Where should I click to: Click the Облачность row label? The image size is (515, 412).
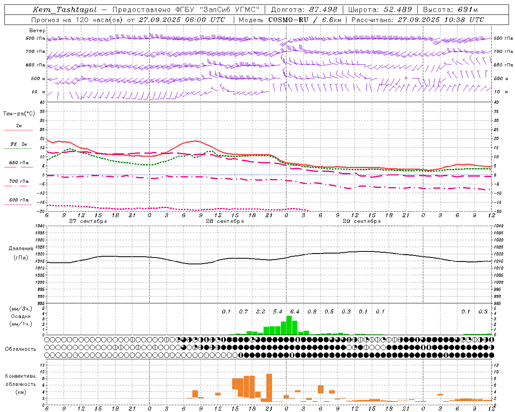21,349
